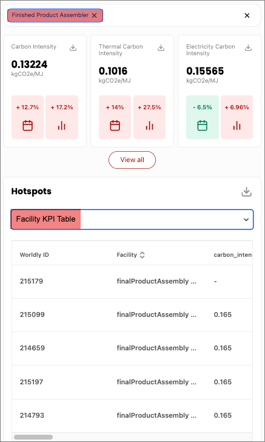The width and height of the screenshot is (265, 442).
Task: Click the 0.165 value in row 214659
Action: [x=223, y=348]
